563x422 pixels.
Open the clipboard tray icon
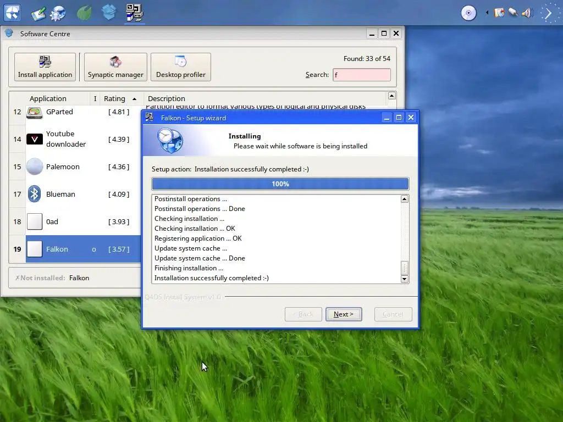tap(499, 13)
